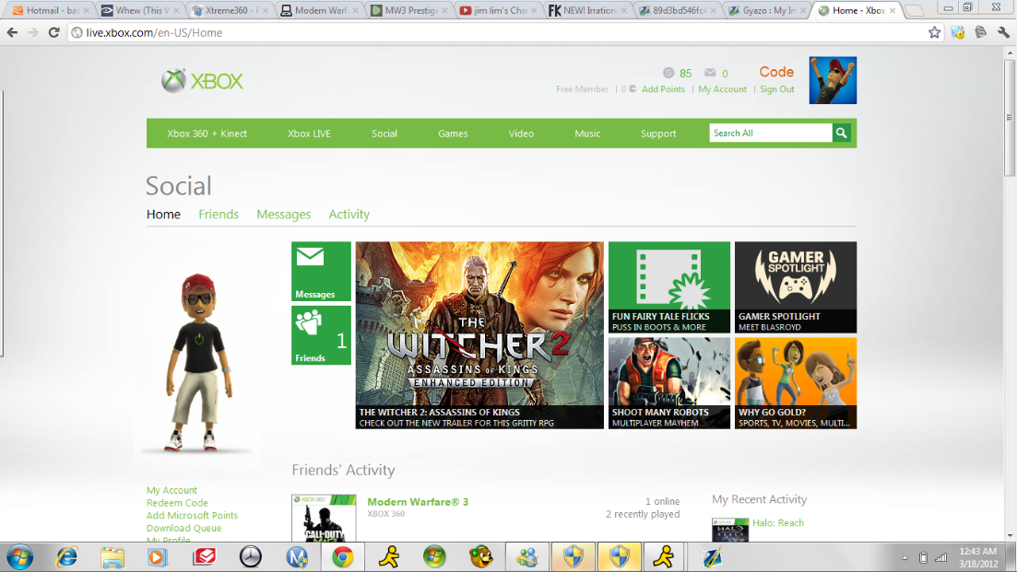Image resolution: width=1017 pixels, height=572 pixels.
Task: Switch to Xtreme360 browser tab
Action: point(231,10)
